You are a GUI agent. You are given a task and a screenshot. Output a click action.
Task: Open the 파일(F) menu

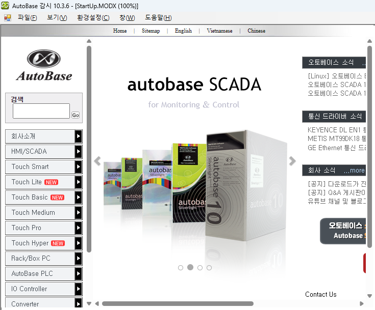tap(27, 18)
